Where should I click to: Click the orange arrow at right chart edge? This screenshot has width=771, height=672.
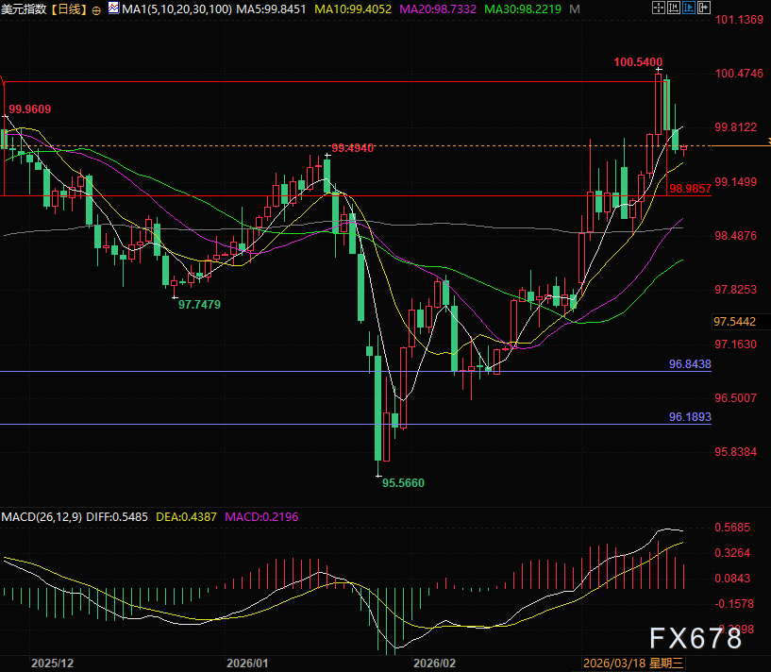click(x=768, y=142)
